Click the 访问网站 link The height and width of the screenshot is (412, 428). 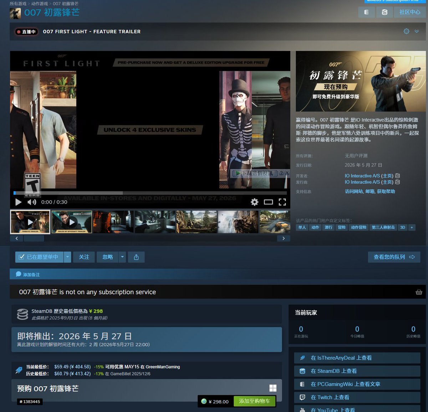pos(354,191)
